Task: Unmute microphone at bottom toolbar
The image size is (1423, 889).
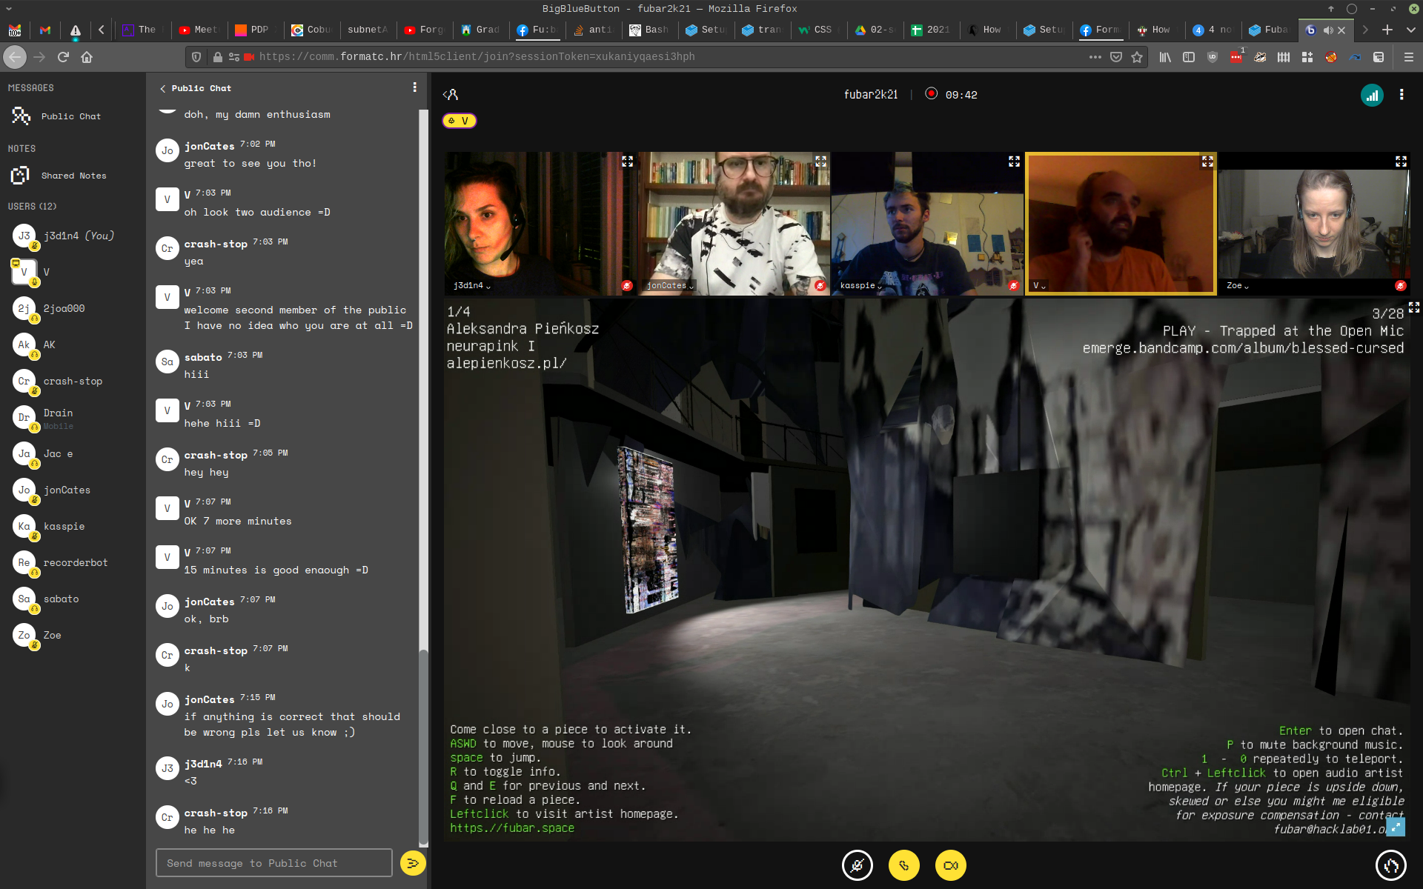Action: pyautogui.click(x=858, y=865)
